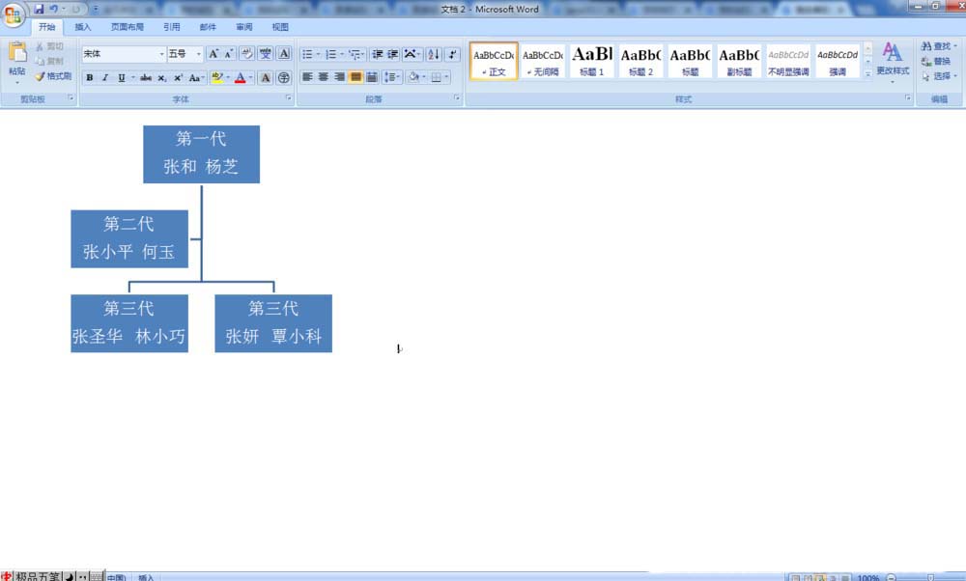Center the paragraph text

coord(324,77)
